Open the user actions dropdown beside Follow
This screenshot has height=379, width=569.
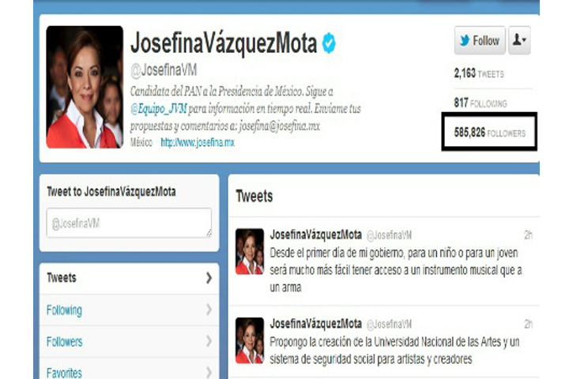pyautogui.click(x=519, y=40)
